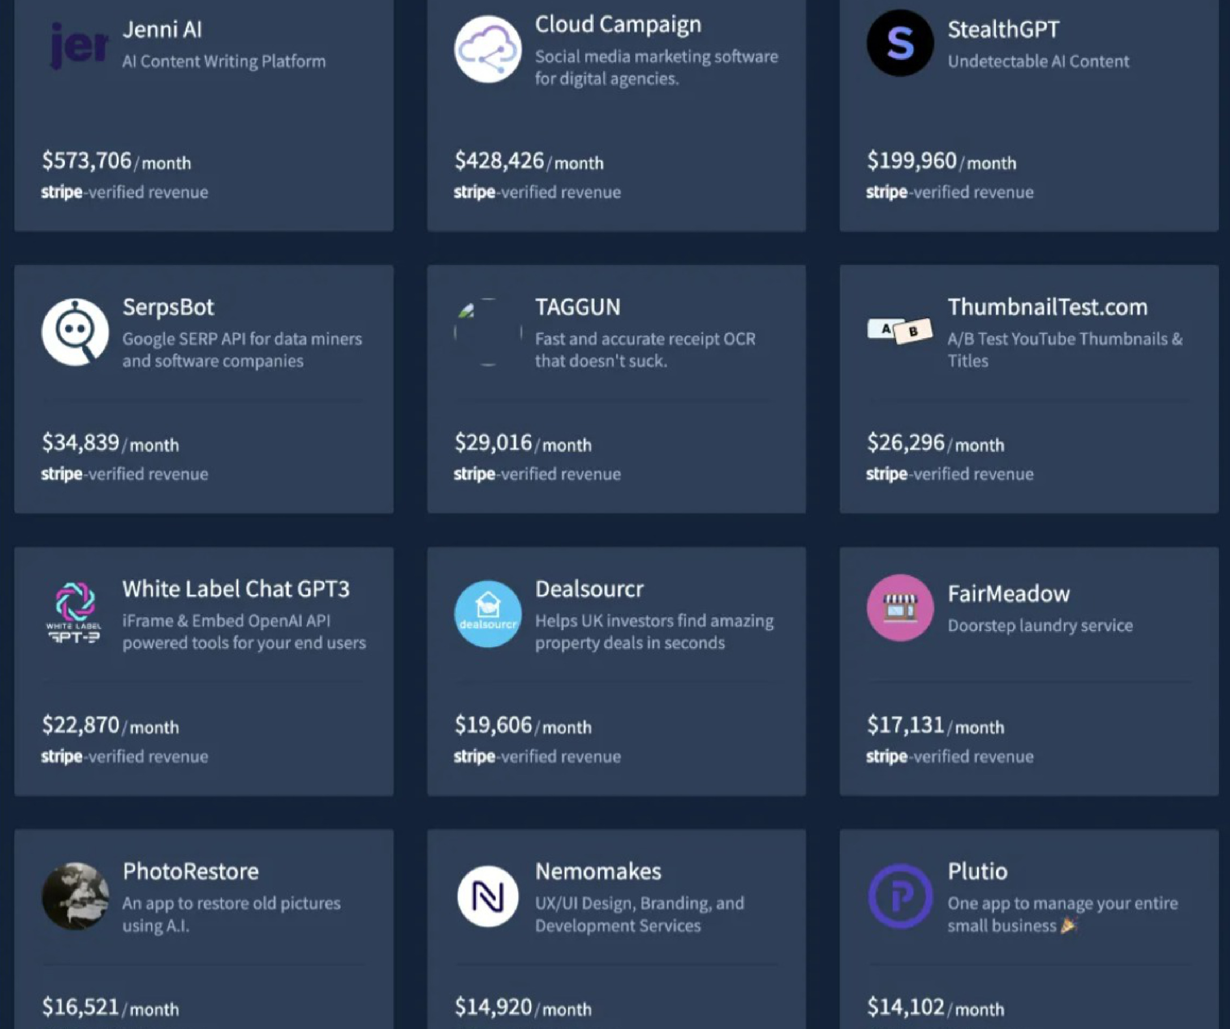The width and height of the screenshot is (1230, 1029).
Task: Open the PhotoRestore photo thumbnail
Action: [75, 896]
